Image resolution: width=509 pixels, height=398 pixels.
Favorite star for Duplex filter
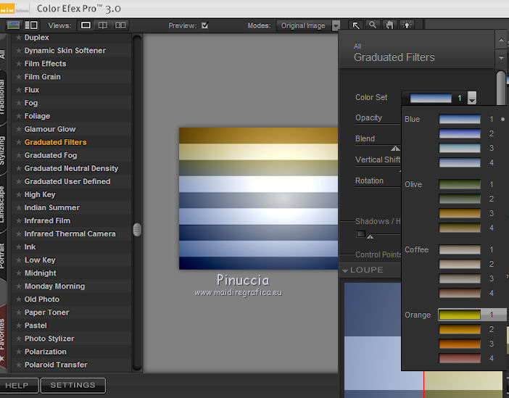tap(19, 38)
